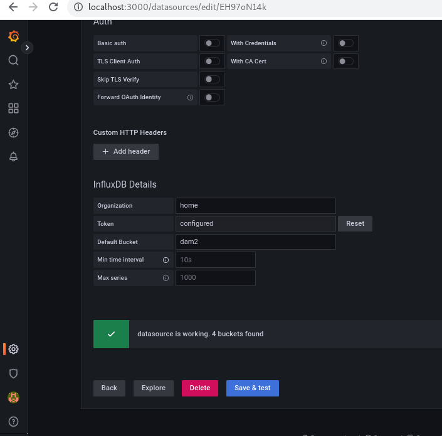Reset the configured token
The image size is (442, 436).
point(355,224)
